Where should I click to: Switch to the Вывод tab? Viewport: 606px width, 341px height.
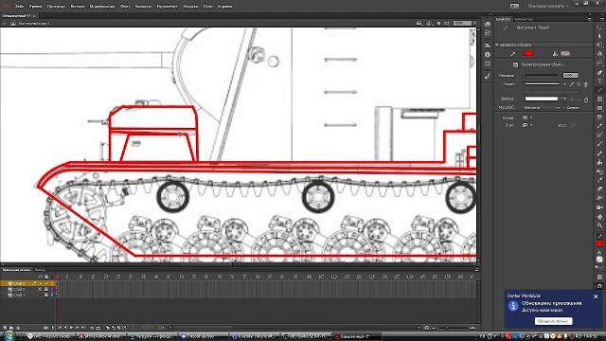pos(40,270)
